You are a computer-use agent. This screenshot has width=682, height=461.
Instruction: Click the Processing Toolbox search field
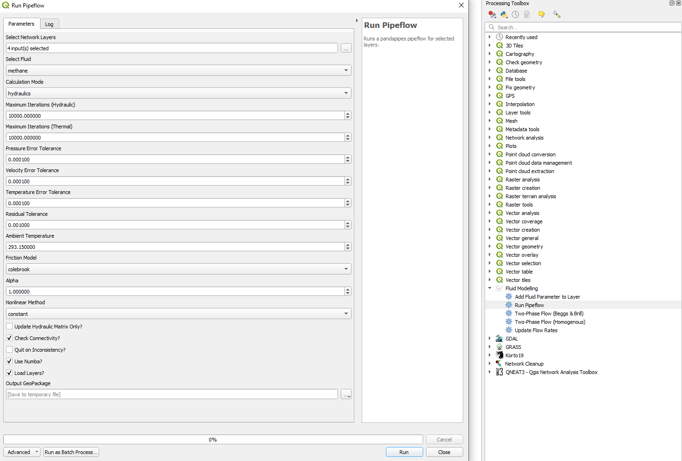pyautogui.click(x=583, y=27)
